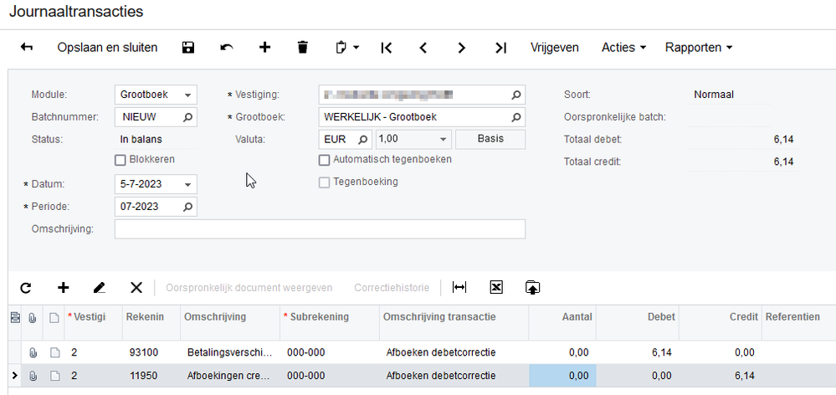Click in the Omschrijving text field
The width and height of the screenshot is (836, 395).
pos(320,229)
